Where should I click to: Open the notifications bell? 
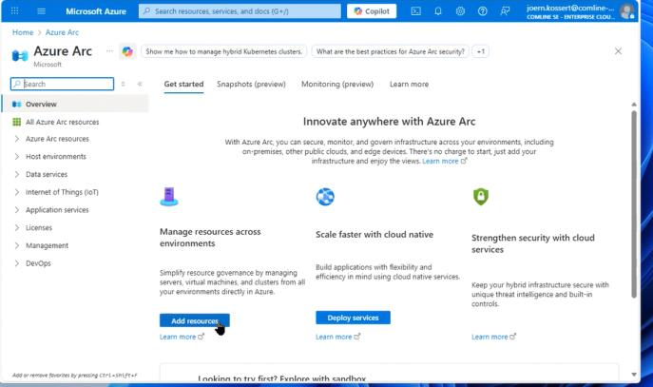click(437, 11)
